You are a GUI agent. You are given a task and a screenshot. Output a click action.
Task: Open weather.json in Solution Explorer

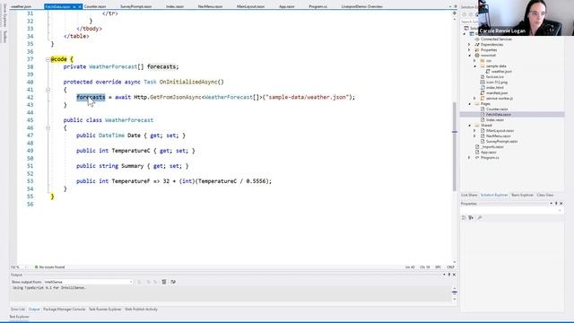point(501,72)
